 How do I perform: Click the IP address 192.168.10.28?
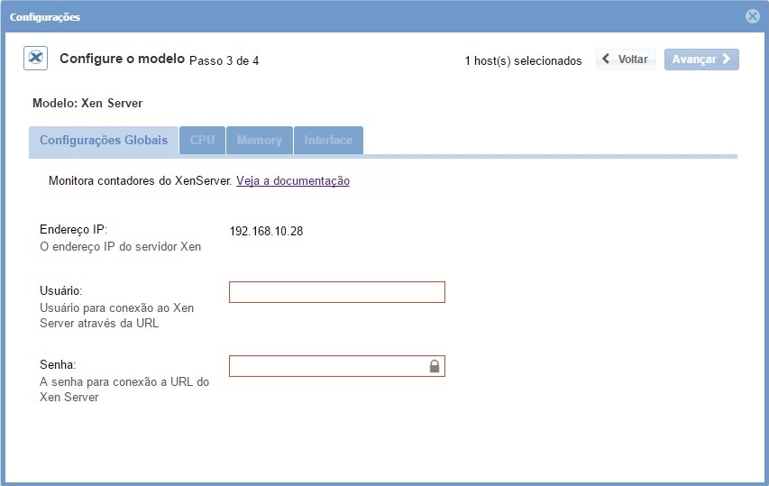coord(266,231)
